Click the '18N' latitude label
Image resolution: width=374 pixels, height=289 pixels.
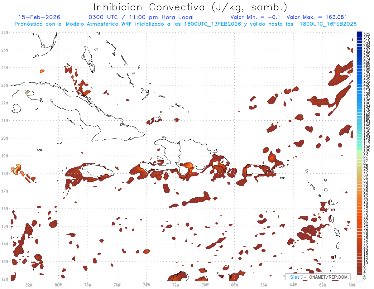4,173
